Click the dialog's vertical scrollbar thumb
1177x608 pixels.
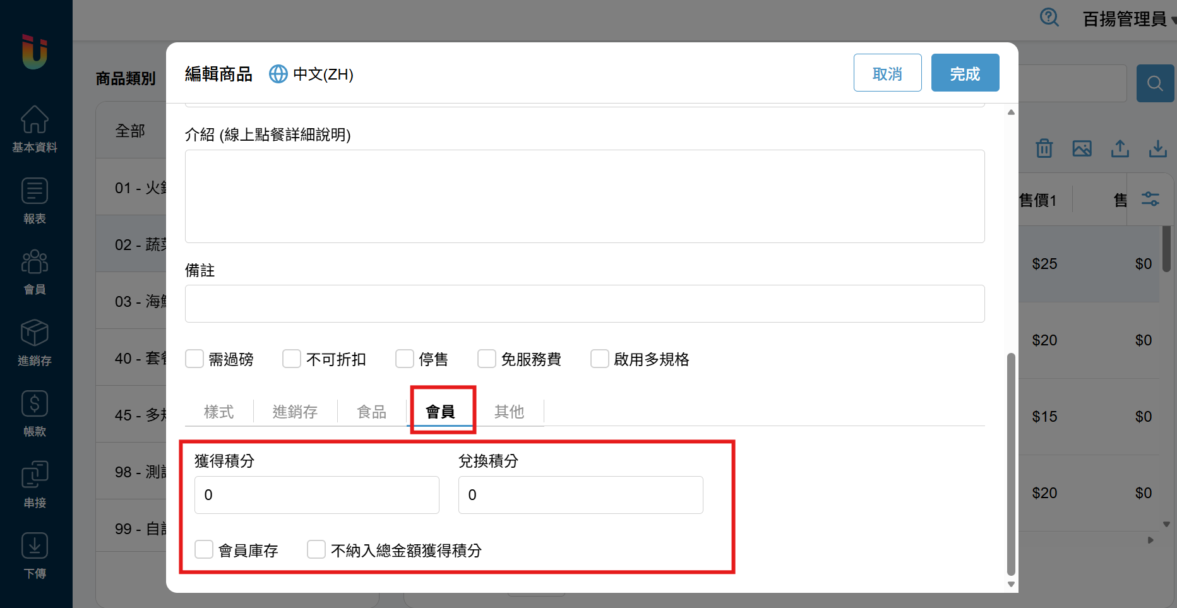[x=1011, y=464]
